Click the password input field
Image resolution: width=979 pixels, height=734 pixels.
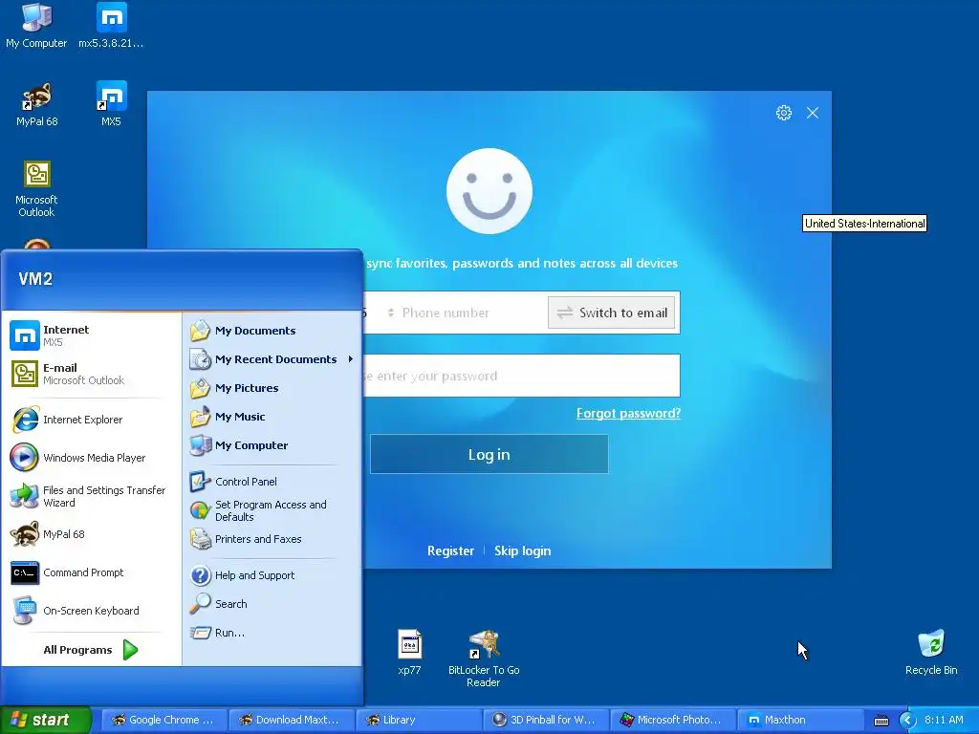[521, 376]
